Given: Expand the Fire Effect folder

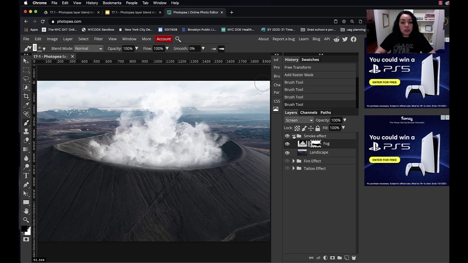Looking at the screenshot, I should click(293, 161).
